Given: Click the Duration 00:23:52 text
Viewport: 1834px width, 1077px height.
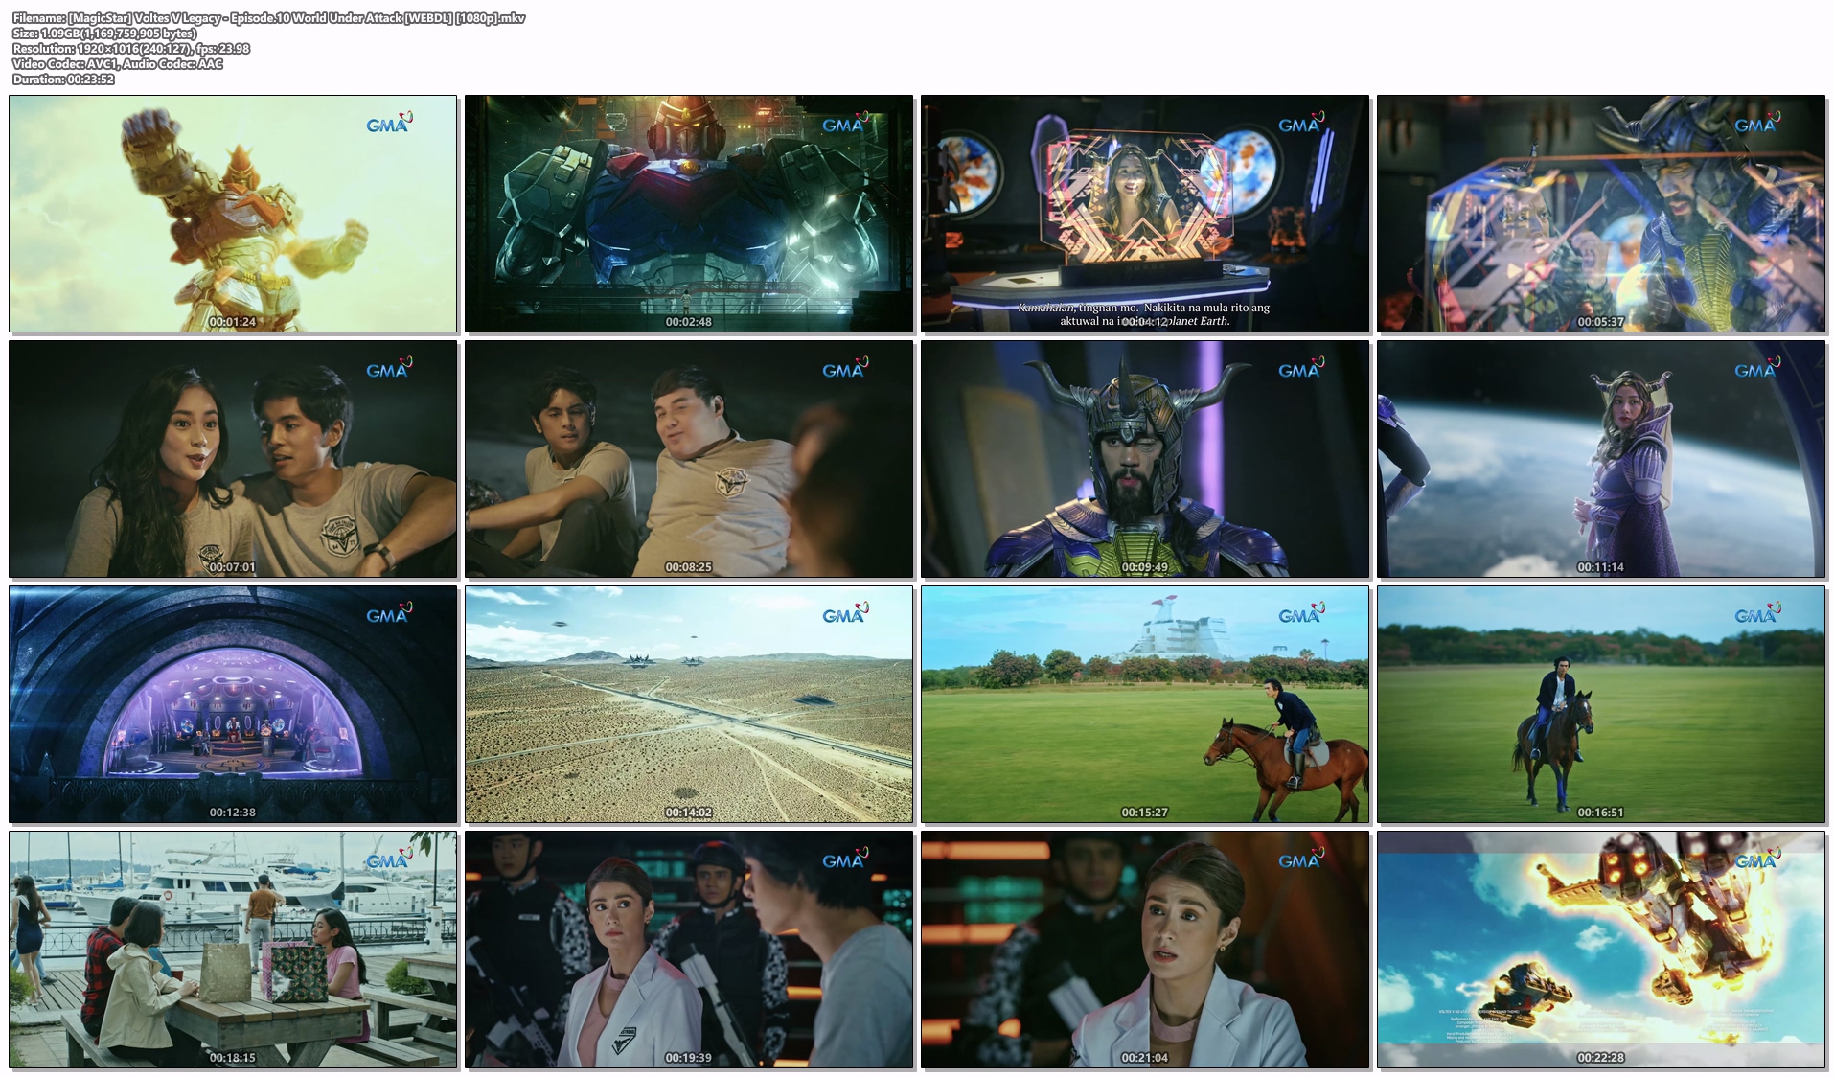Looking at the screenshot, I should coord(63,80).
